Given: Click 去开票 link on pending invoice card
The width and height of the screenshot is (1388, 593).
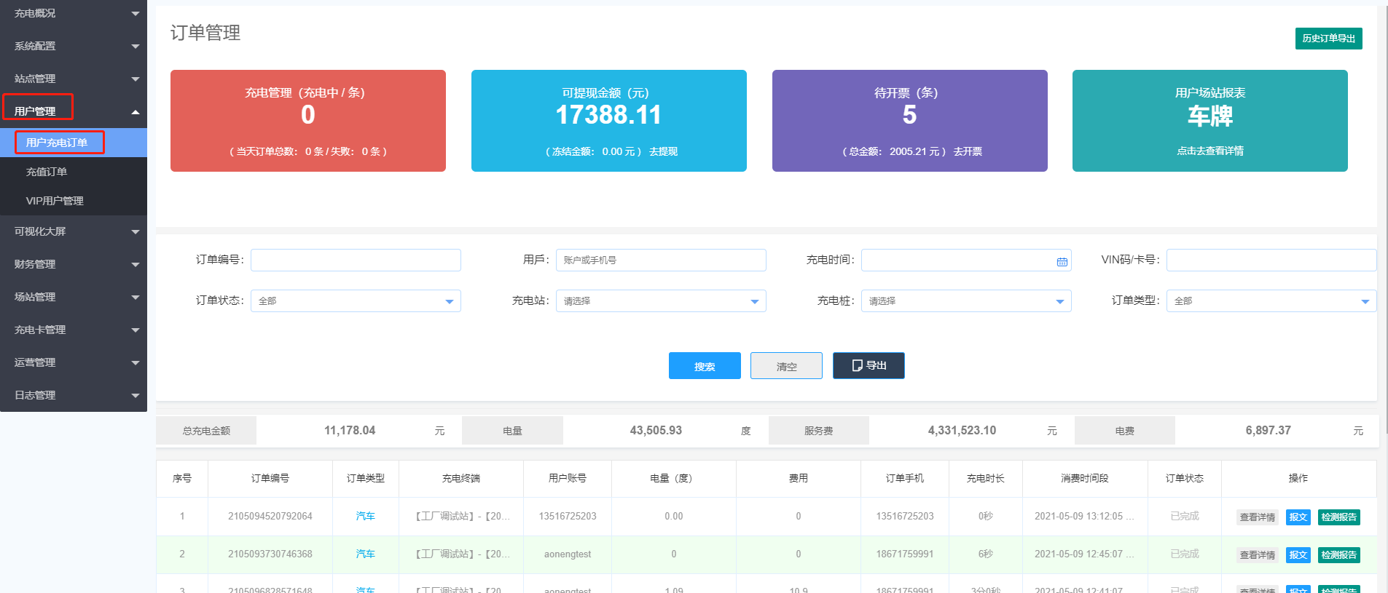Looking at the screenshot, I should [x=968, y=151].
